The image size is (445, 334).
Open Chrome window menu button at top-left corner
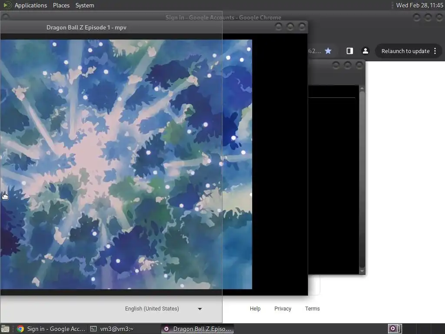click(x=5, y=17)
